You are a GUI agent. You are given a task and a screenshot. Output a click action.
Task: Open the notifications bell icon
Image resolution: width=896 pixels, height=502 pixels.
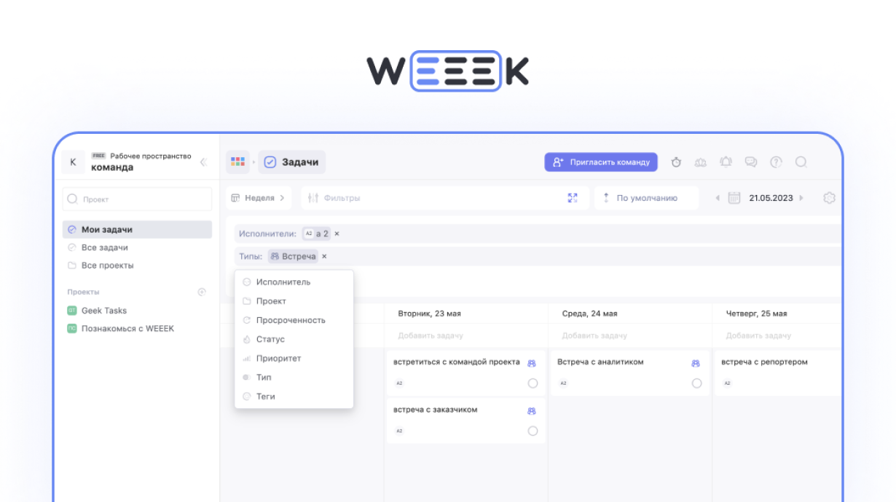coord(726,162)
